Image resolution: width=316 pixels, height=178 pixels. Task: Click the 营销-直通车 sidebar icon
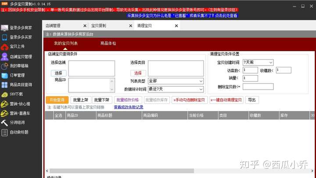click(4, 113)
